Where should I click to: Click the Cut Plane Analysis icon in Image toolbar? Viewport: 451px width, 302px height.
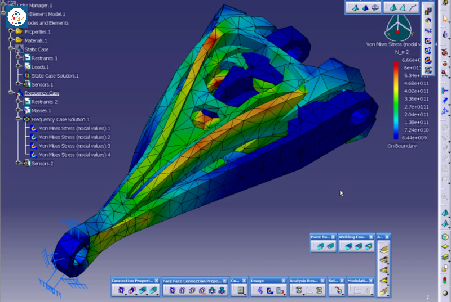(x=280, y=290)
